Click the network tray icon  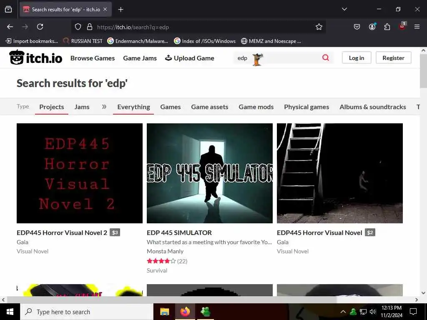pyautogui.click(x=363, y=312)
